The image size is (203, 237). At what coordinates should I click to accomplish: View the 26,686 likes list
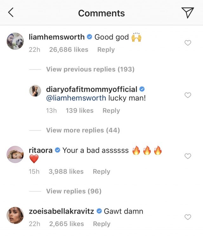[69, 50]
